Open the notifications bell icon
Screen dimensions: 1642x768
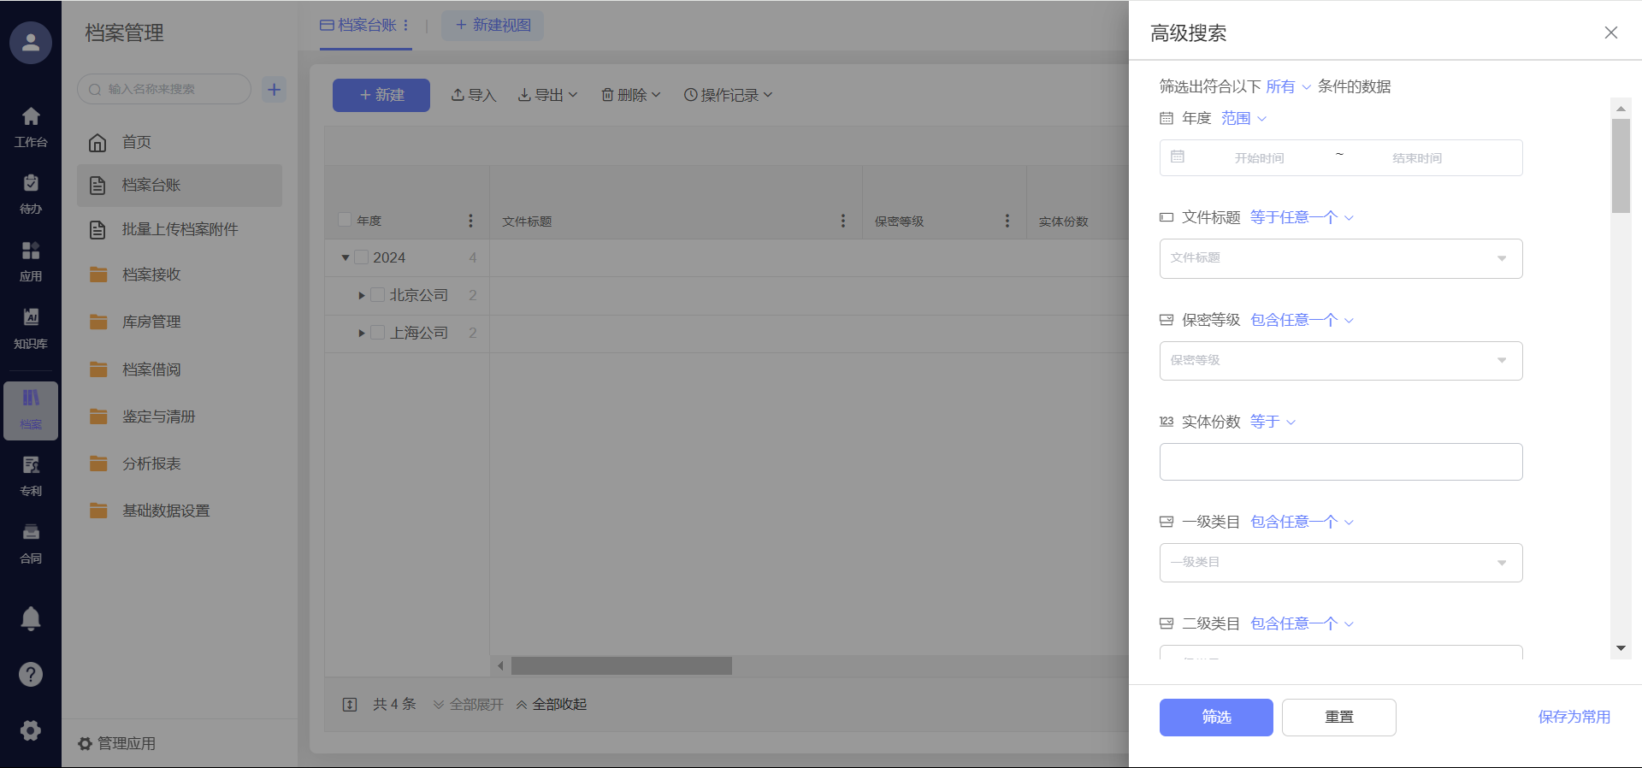(31, 617)
